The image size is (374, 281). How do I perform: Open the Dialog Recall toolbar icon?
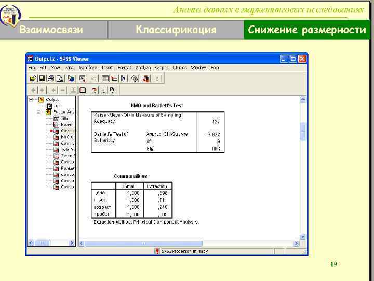(x=83, y=79)
